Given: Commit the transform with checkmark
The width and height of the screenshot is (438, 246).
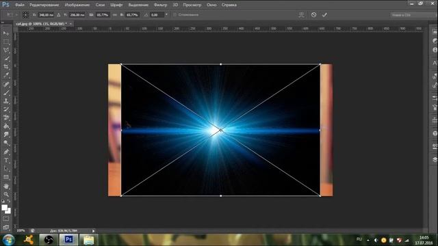Looking at the screenshot, I should tap(324, 14).
